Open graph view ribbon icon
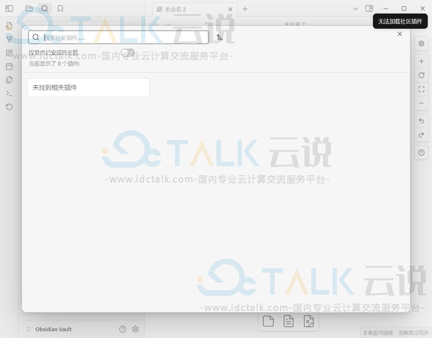The height and width of the screenshot is (338, 432). pyautogui.click(x=9, y=39)
